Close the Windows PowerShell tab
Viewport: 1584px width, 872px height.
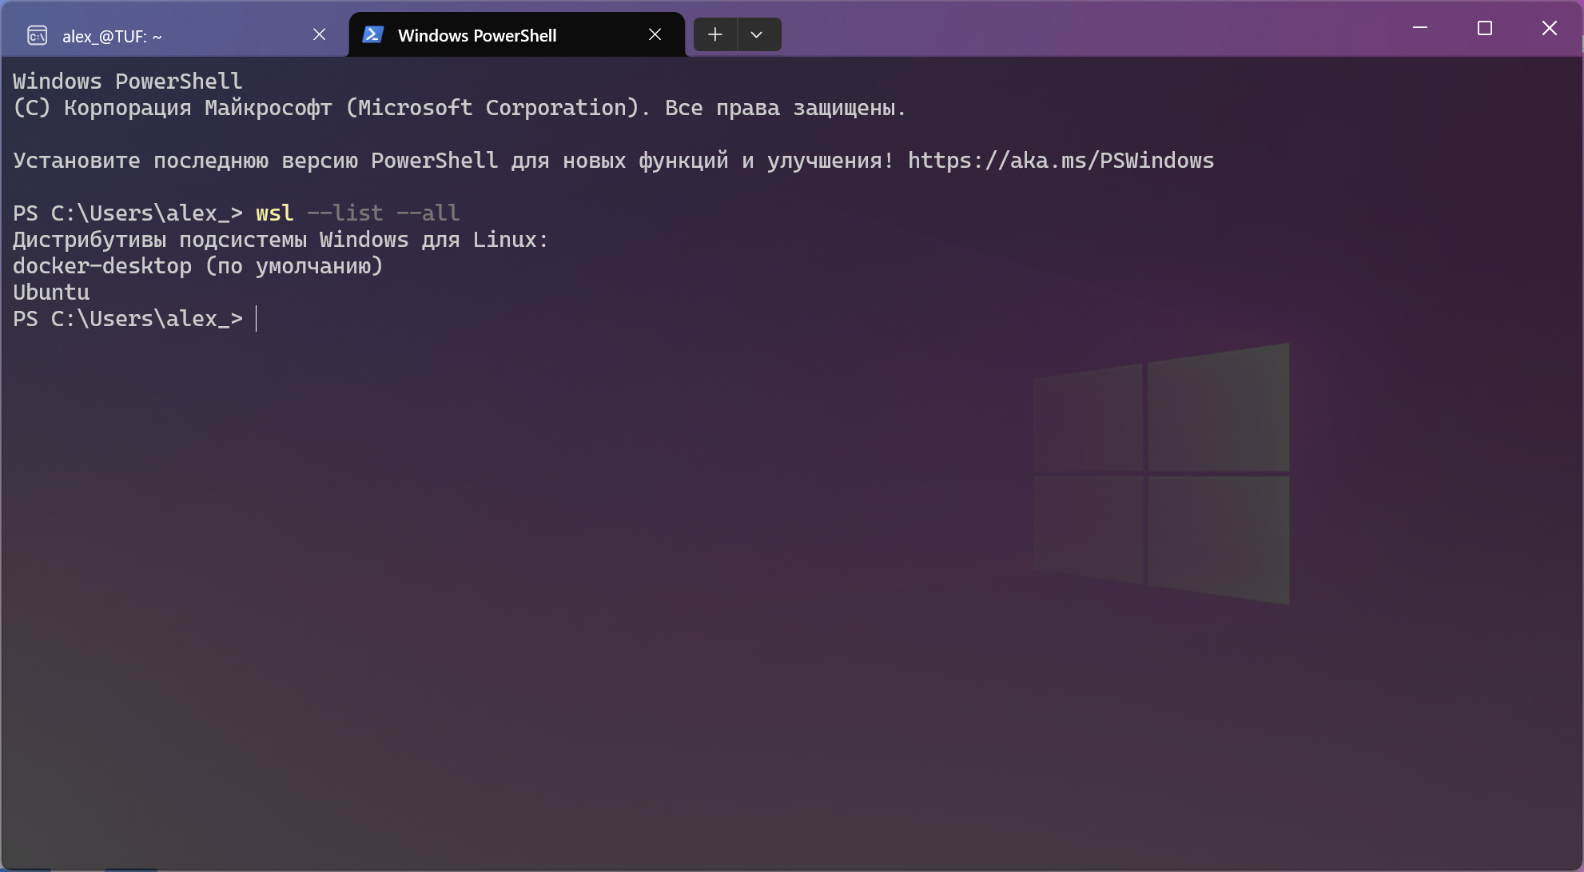[x=655, y=34]
